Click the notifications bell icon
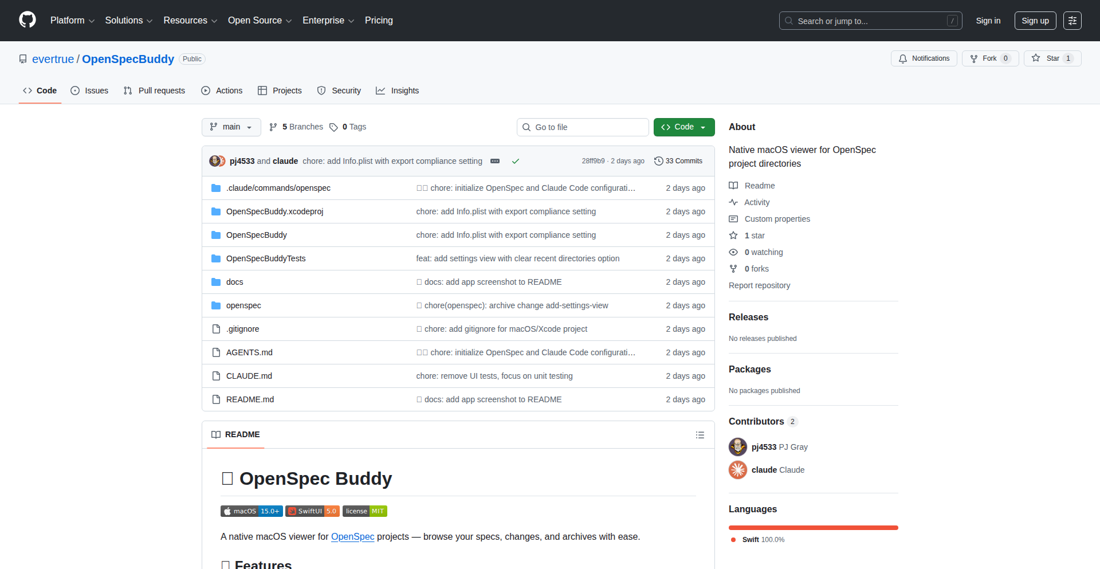1100x569 pixels. (x=902, y=58)
